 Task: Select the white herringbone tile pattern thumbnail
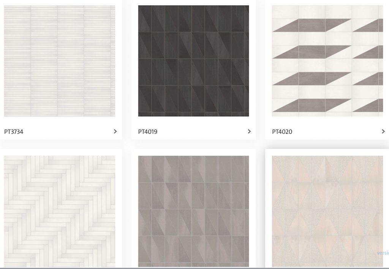[x=60, y=212]
